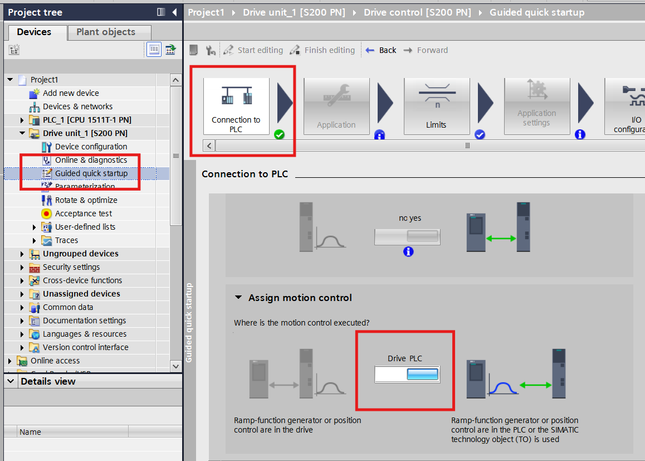Viewport: 645px width, 461px height.
Task: Toggle the Drive/PLC motion control switch
Action: click(407, 374)
